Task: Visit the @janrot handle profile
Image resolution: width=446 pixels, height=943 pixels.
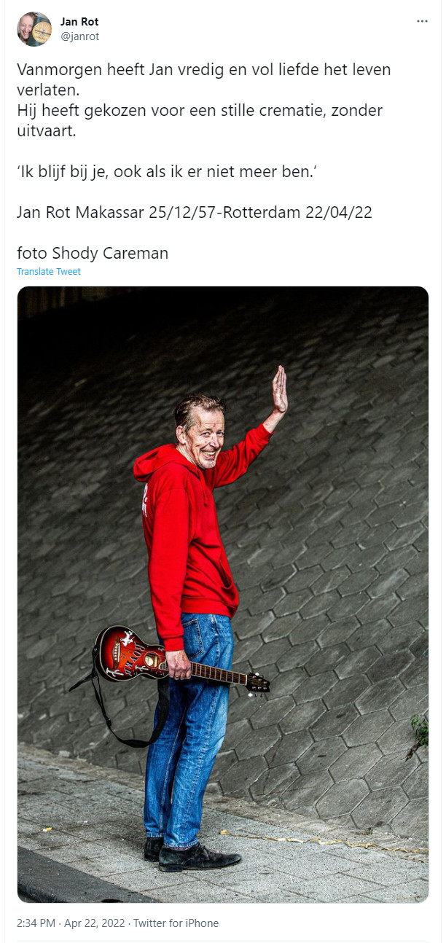Action: pos(79,36)
